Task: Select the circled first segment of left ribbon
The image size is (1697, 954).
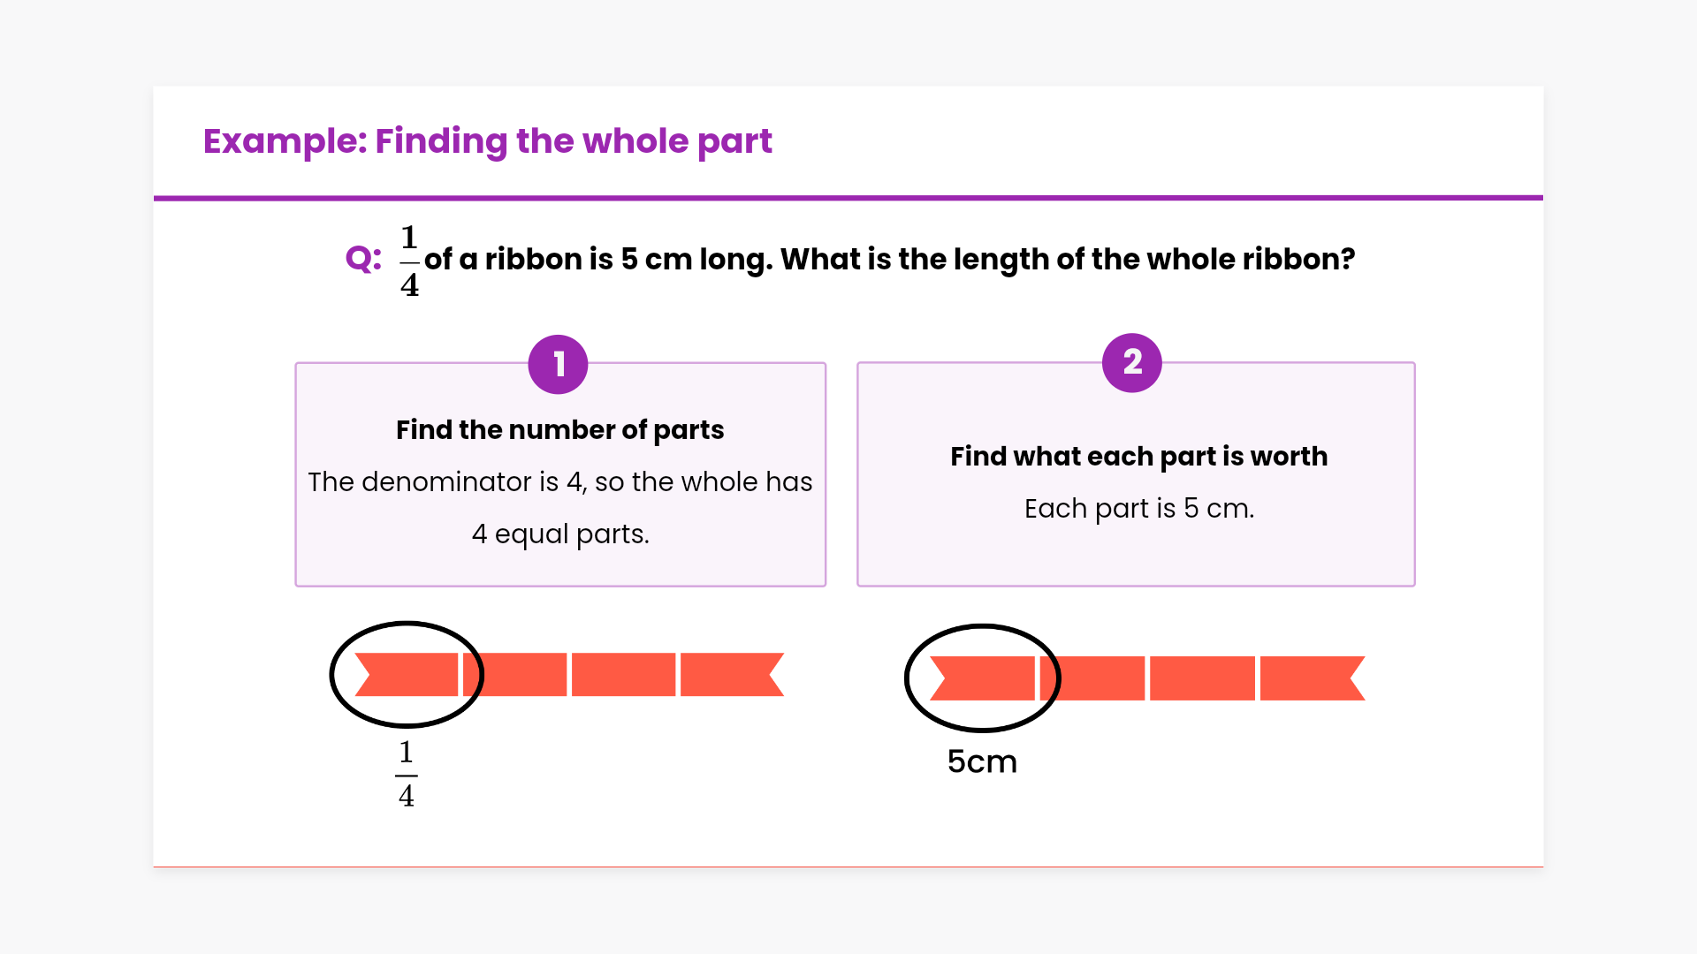Action: 407,675
